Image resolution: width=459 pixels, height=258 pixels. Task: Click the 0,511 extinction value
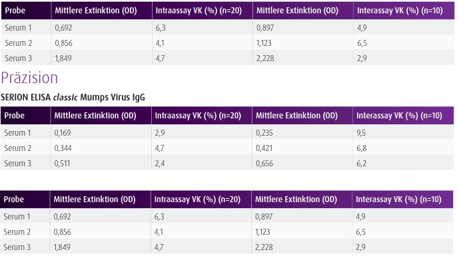[x=62, y=164]
